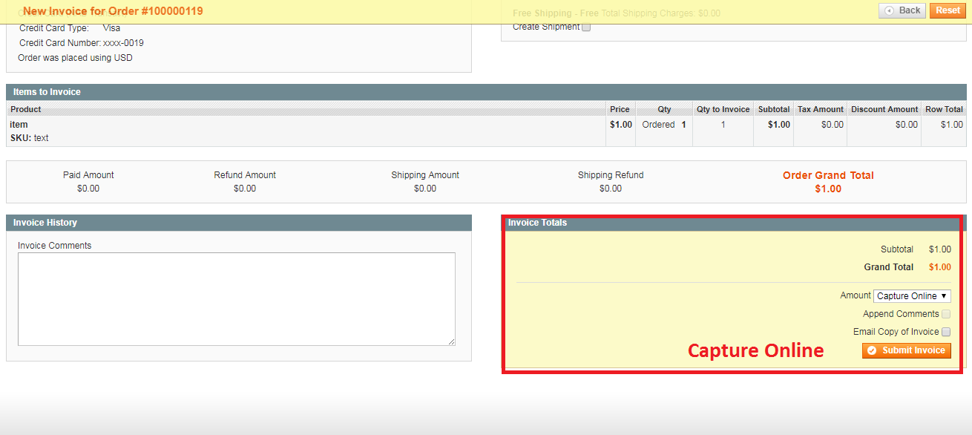The image size is (972, 435).
Task: Click the Order Grand Total label
Action: click(828, 176)
